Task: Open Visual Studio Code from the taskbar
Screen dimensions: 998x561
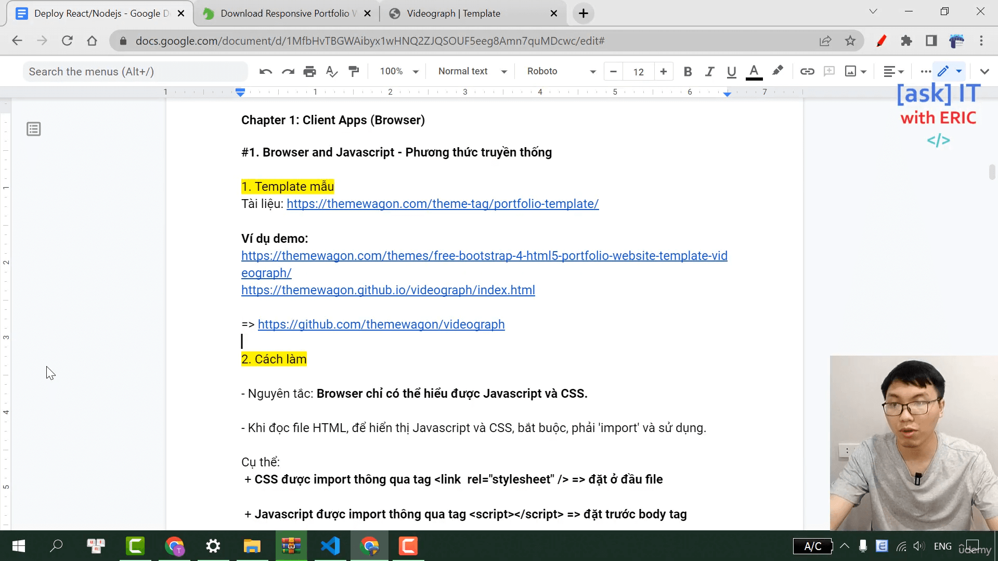Action: [330, 546]
